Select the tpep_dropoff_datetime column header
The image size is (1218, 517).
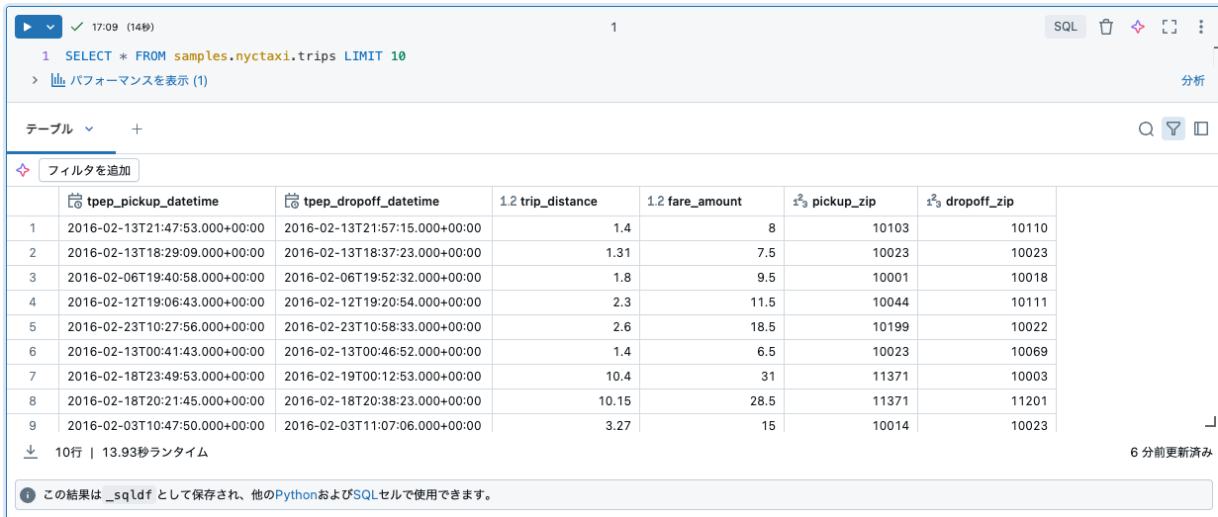pos(384,201)
